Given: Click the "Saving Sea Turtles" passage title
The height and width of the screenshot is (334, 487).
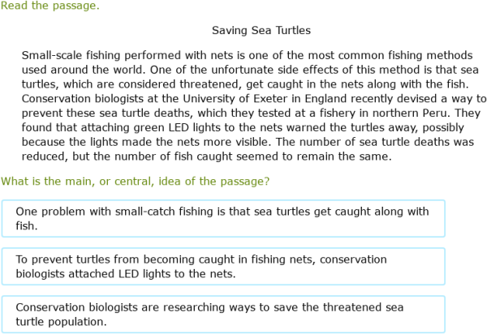Looking at the screenshot, I should click(261, 31).
